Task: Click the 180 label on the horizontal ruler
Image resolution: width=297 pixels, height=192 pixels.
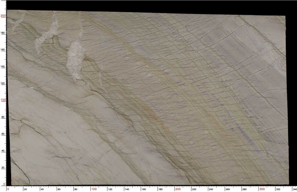Action: click(x=160, y=189)
